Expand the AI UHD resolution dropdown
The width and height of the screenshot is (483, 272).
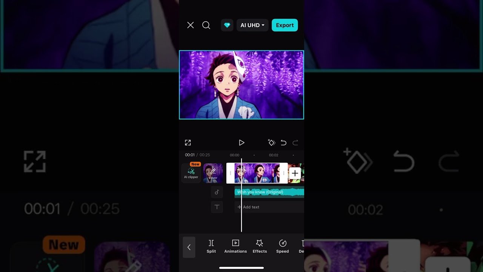252,25
